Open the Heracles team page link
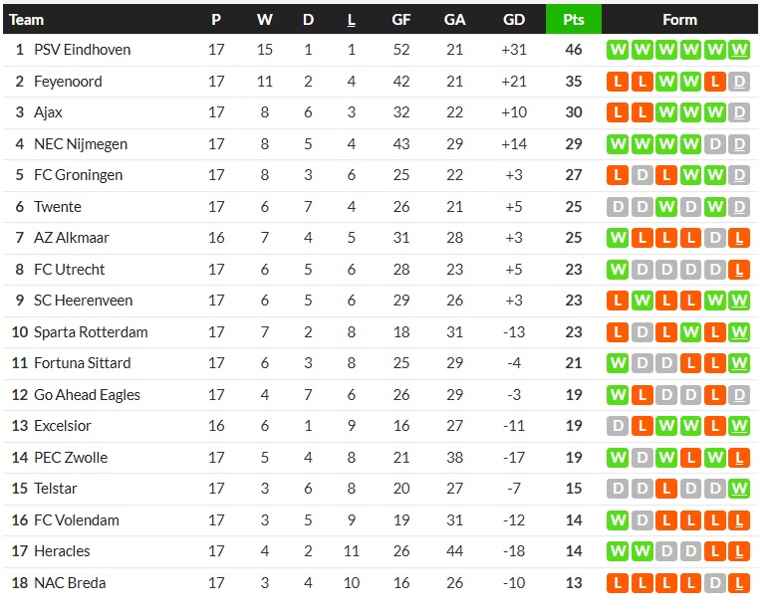Screen dimensions: 768x615 tap(62, 551)
